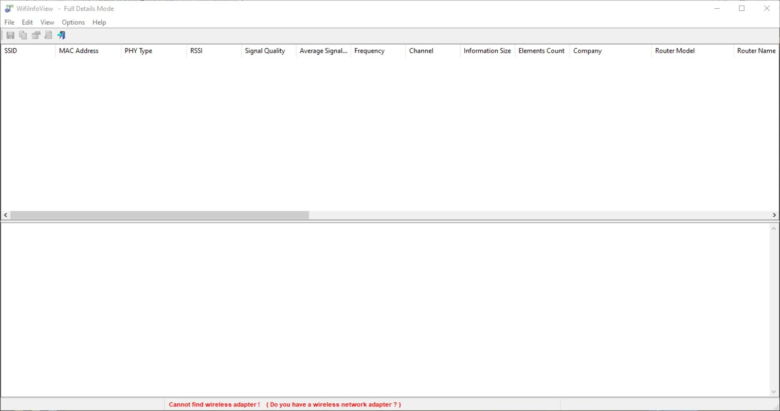Sort by the SSID column header
Viewport: 780px width, 411px height.
pos(28,51)
